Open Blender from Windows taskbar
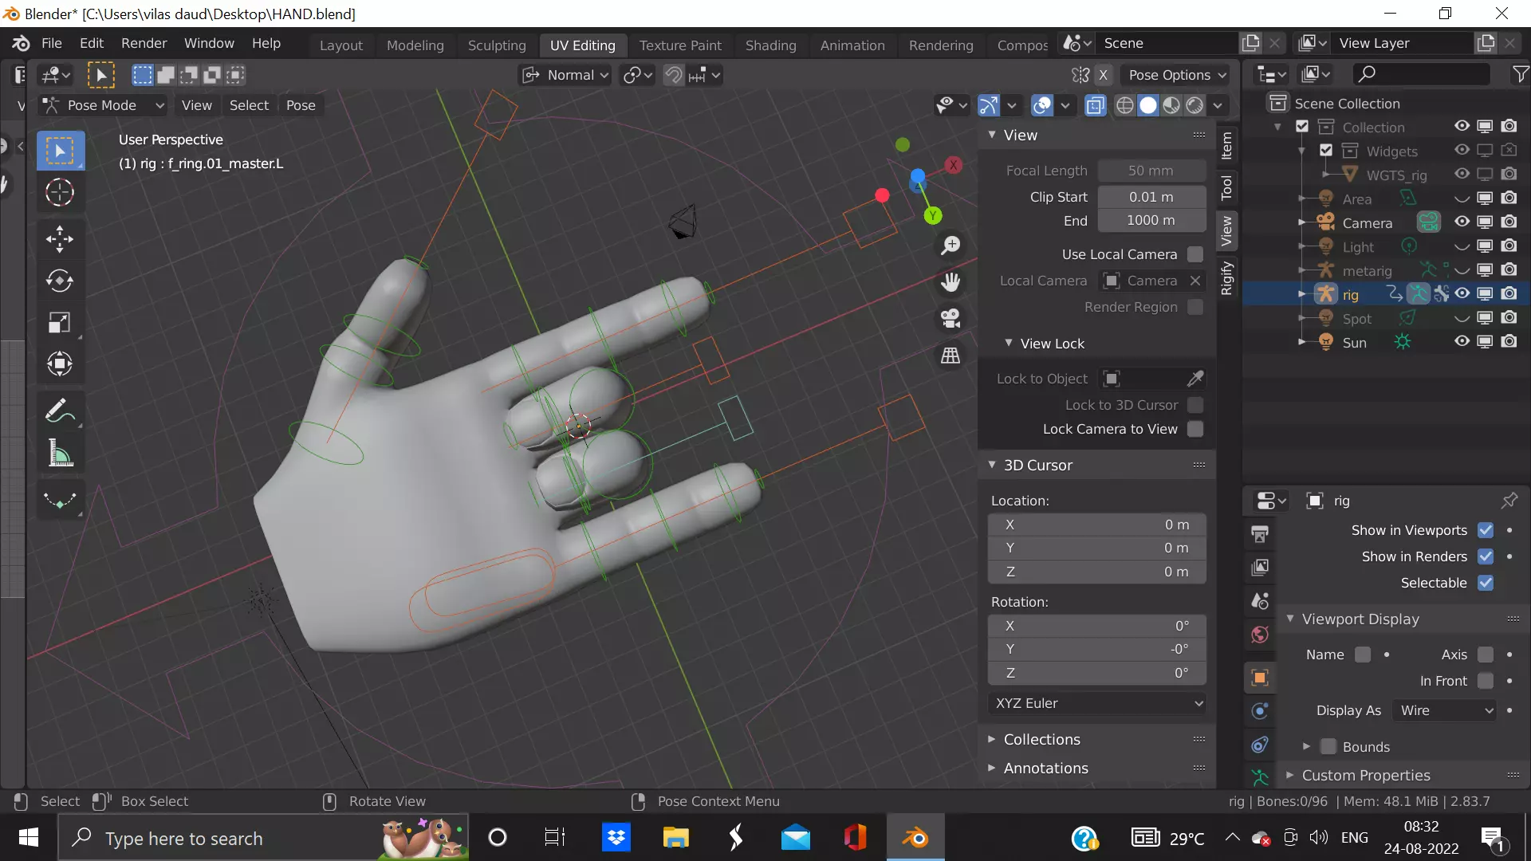Screen dimensions: 1531x861 [915, 838]
